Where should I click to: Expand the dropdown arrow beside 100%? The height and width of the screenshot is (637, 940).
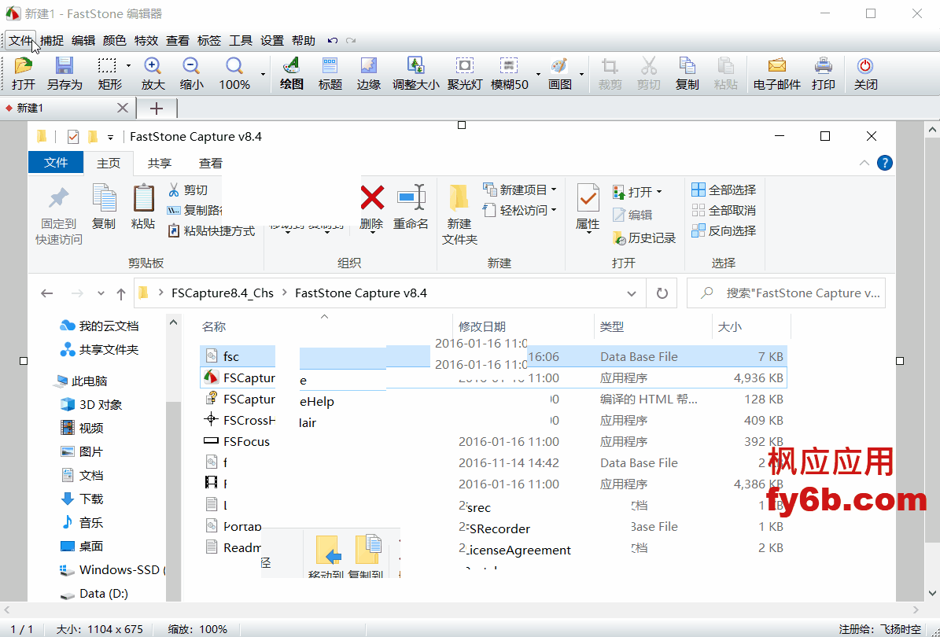pos(263,74)
